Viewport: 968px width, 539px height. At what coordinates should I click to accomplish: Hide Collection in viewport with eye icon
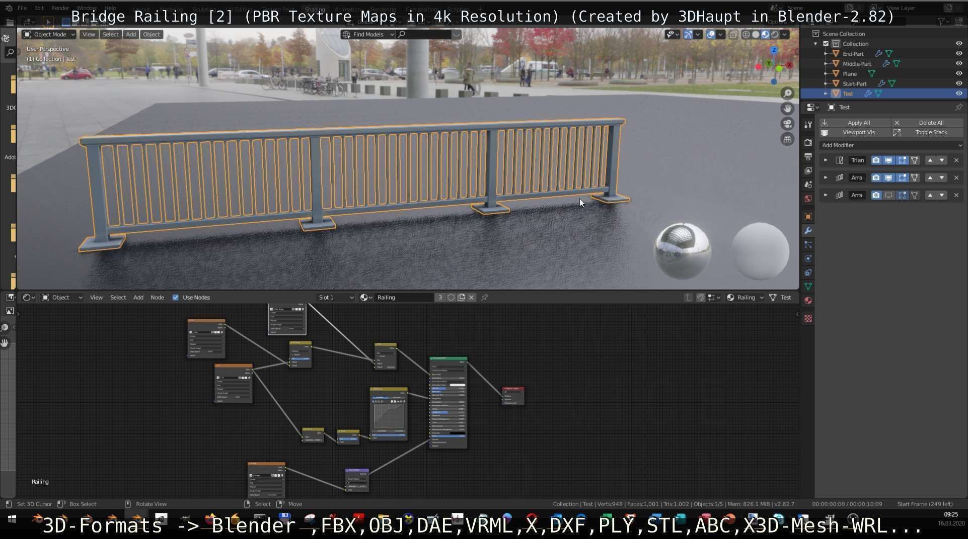coord(959,44)
